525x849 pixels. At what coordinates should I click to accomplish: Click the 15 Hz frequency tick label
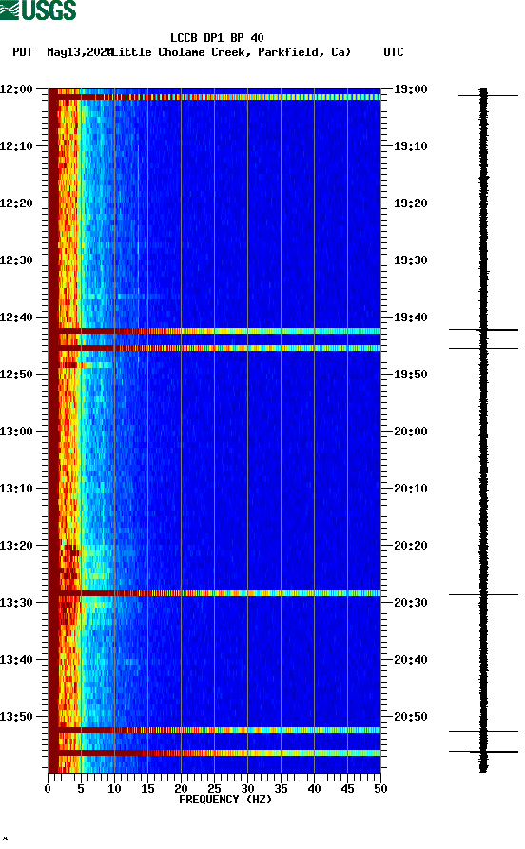147,789
